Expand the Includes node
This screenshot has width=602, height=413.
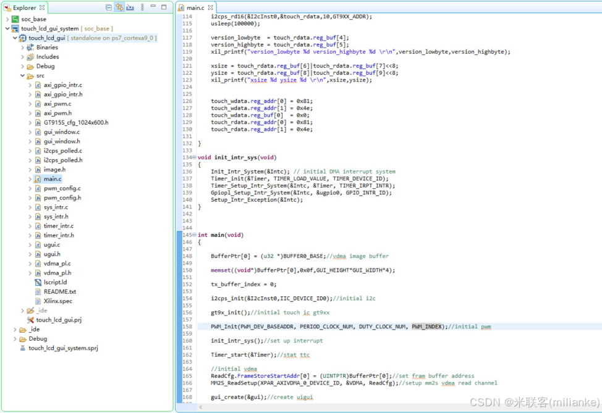coord(23,56)
